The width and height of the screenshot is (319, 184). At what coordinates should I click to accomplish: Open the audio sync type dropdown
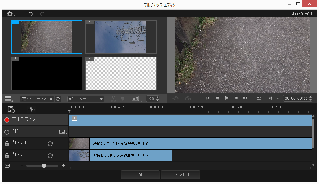37,99
